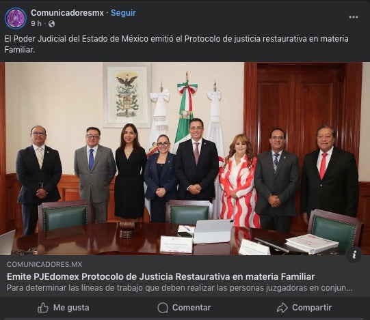Open the article group photo thumbnail
The image size is (370, 320).
point(185,158)
